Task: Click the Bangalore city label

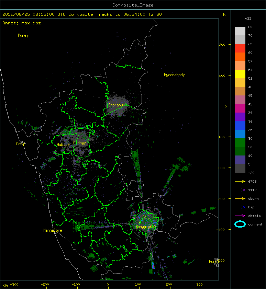Action: pos(146,227)
